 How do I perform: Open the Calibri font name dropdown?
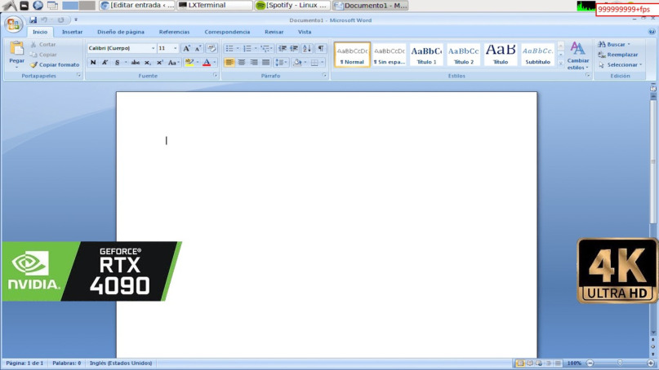point(153,48)
